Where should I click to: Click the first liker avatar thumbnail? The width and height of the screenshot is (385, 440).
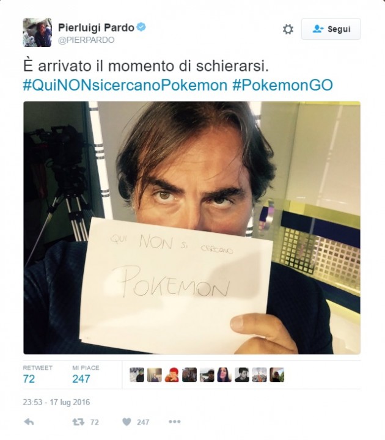coord(137,375)
